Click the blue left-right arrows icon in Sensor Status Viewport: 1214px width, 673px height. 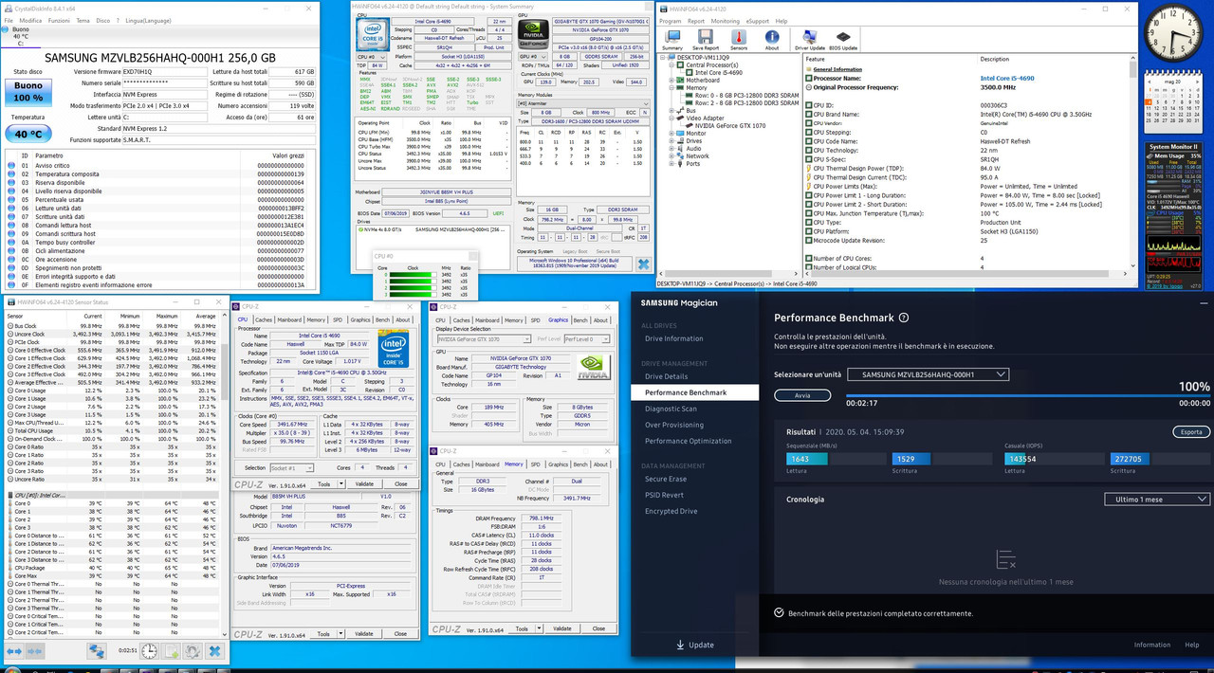point(14,651)
